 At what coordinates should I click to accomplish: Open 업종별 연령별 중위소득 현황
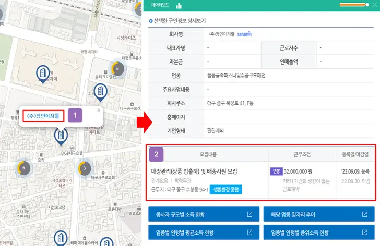319,232
